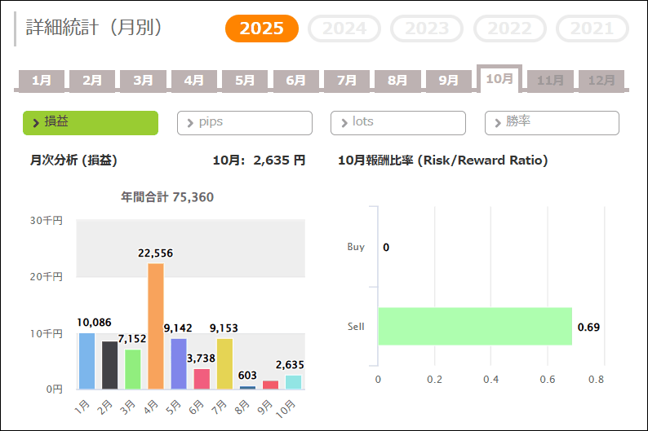Click the pink June bar 3,738

(202, 379)
